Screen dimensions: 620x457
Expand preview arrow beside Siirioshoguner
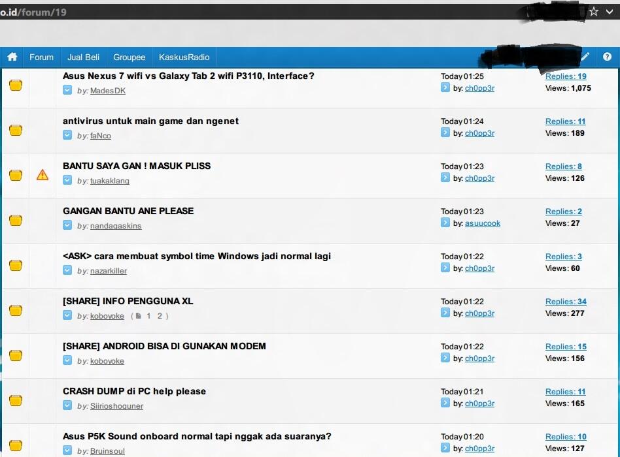tap(67, 405)
